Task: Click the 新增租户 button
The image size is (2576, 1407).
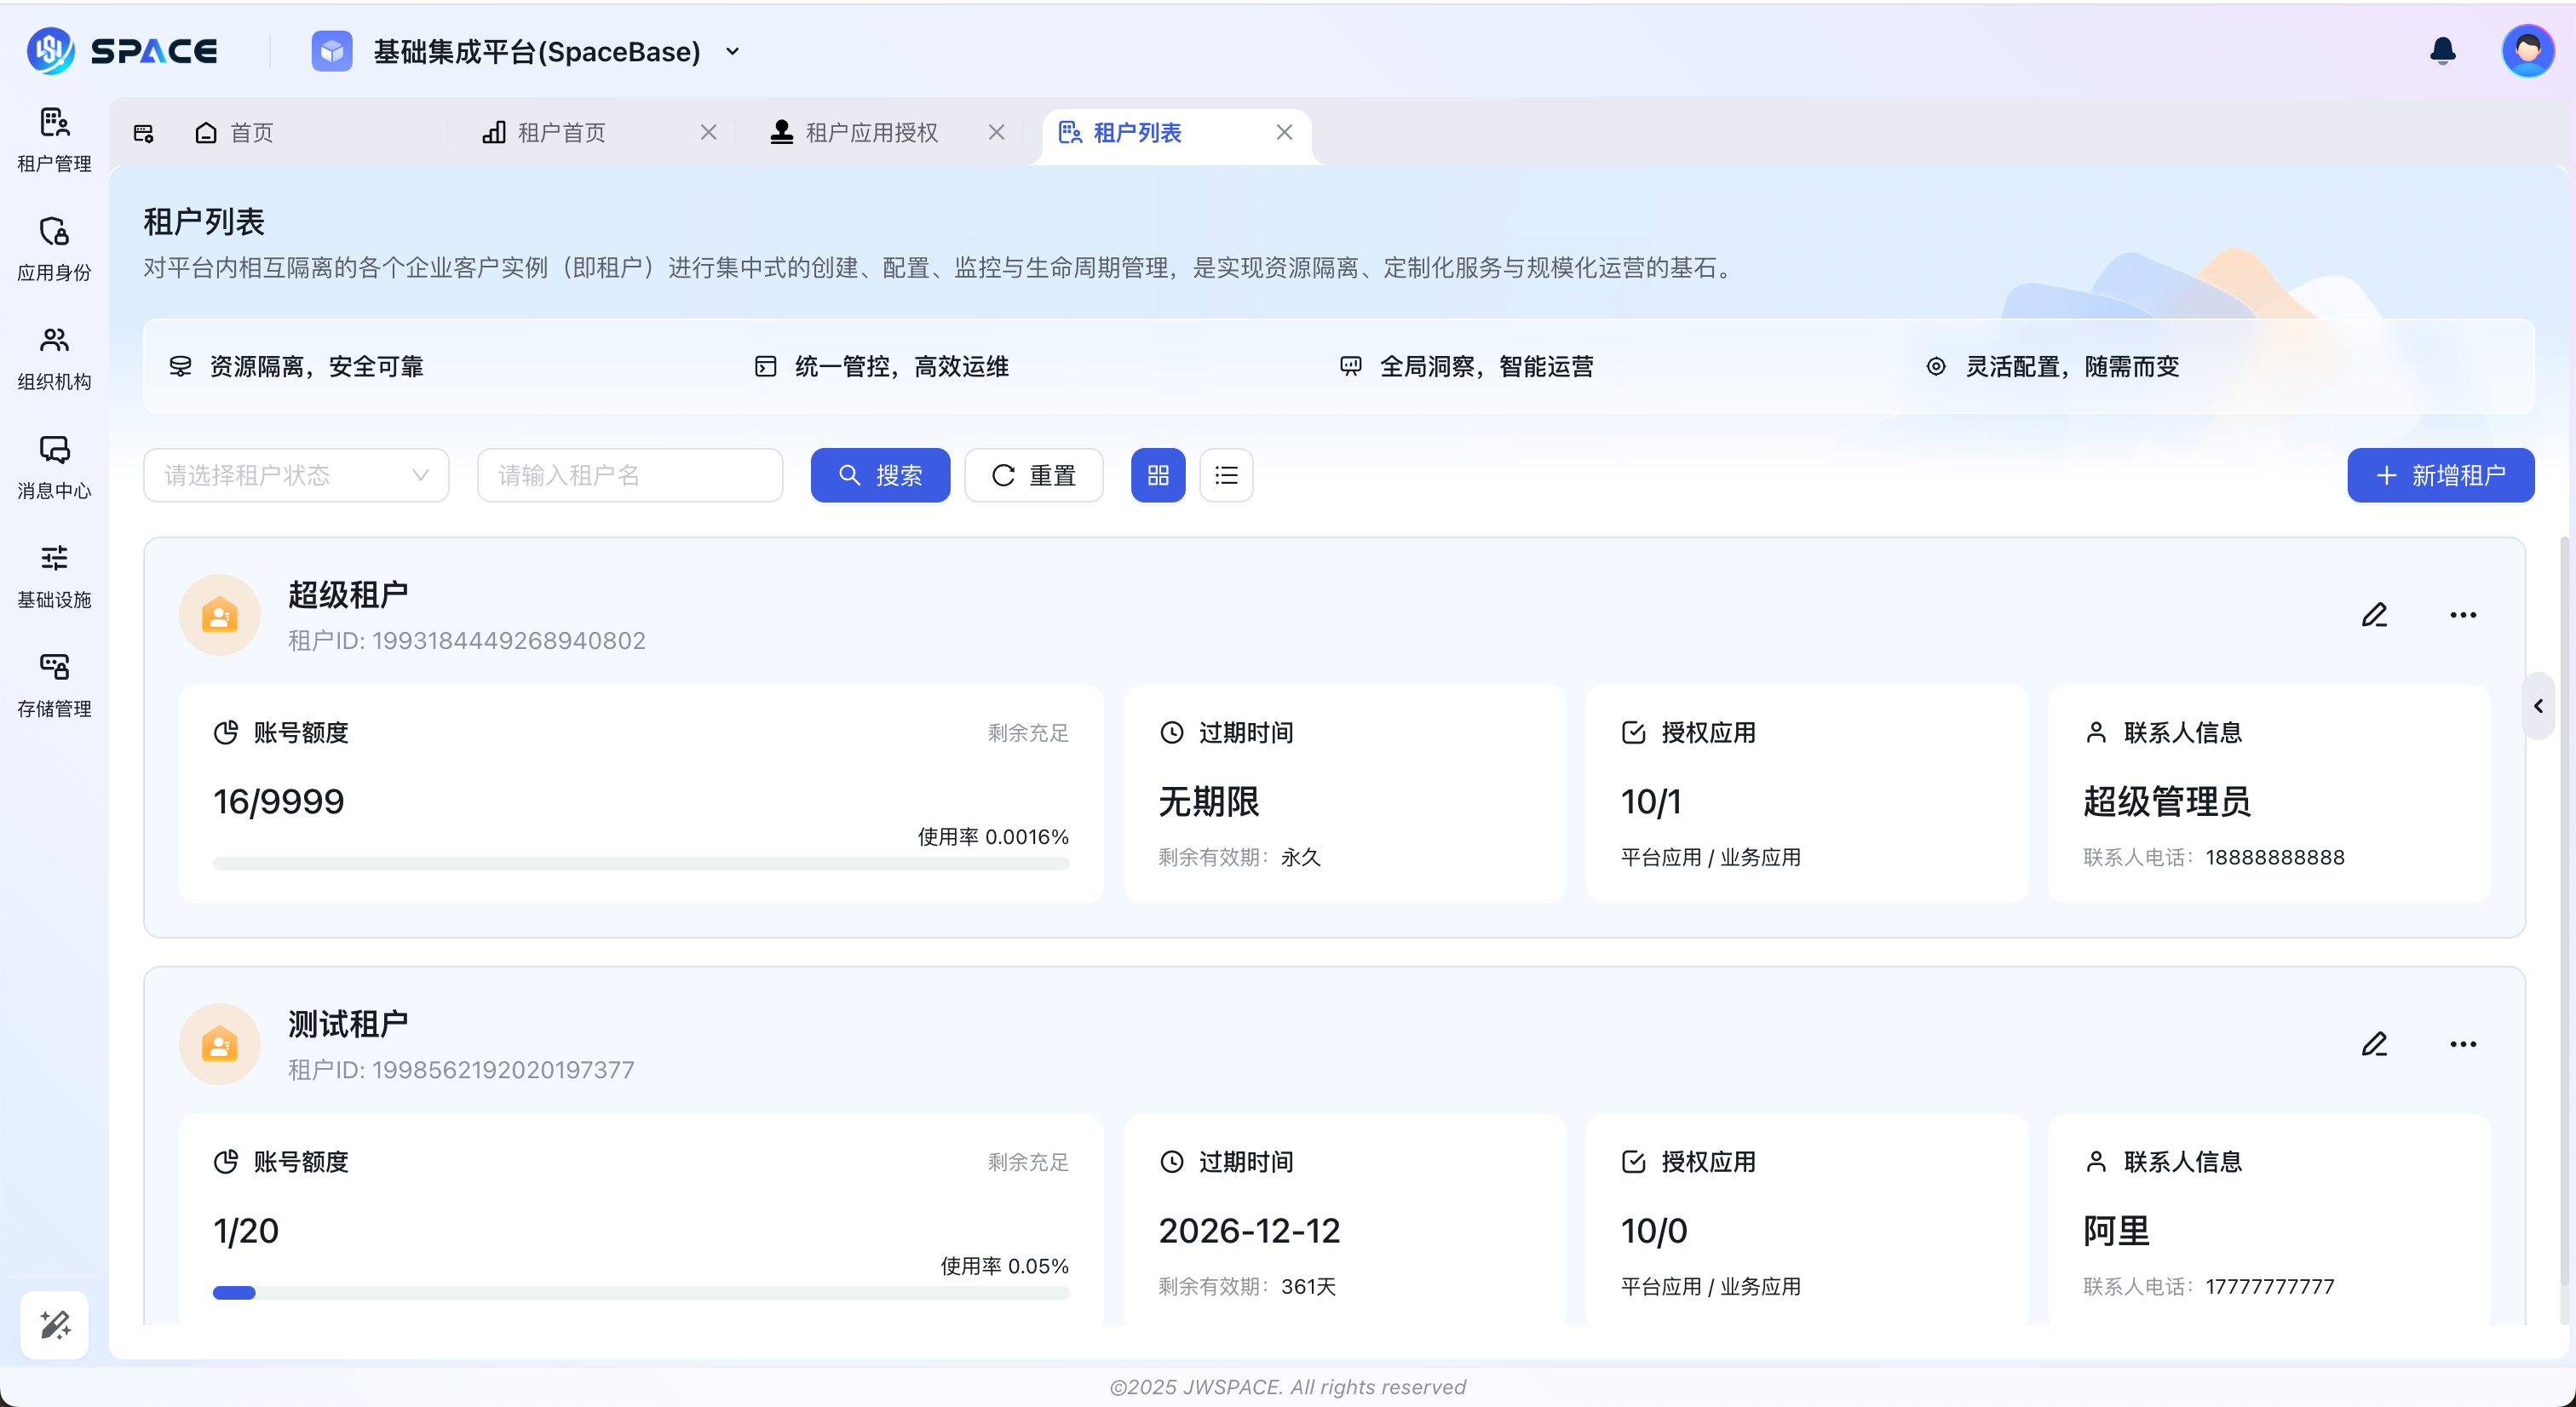Action: (2440, 475)
